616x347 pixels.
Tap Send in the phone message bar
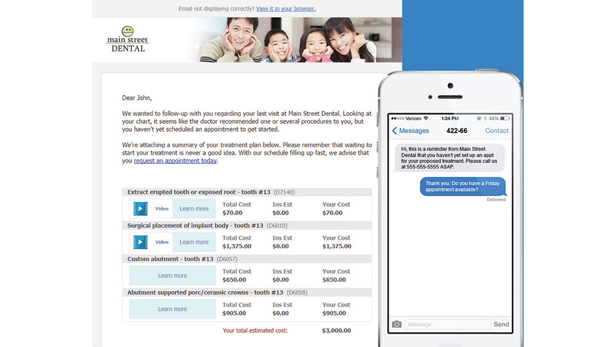click(x=501, y=324)
